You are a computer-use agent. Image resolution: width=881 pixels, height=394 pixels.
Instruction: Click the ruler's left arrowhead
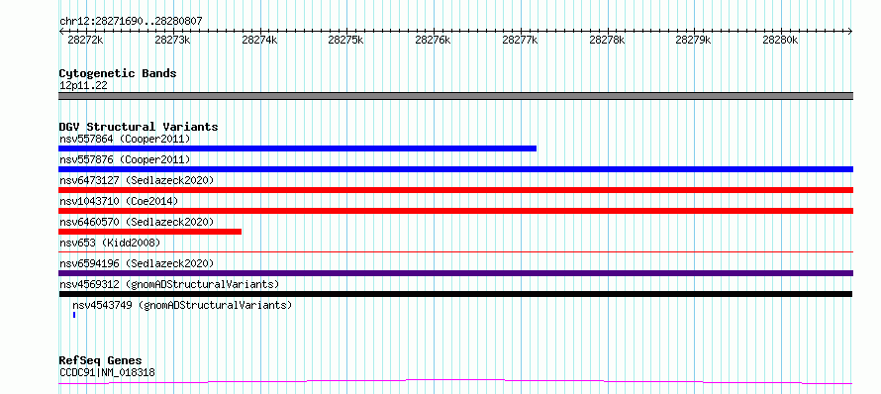point(61,31)
